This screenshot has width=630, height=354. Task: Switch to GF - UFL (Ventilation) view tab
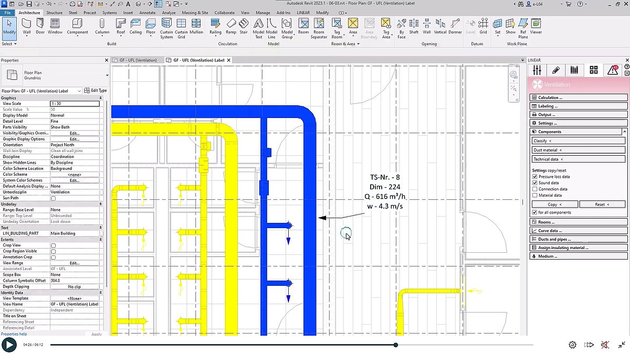click(138, 60)
